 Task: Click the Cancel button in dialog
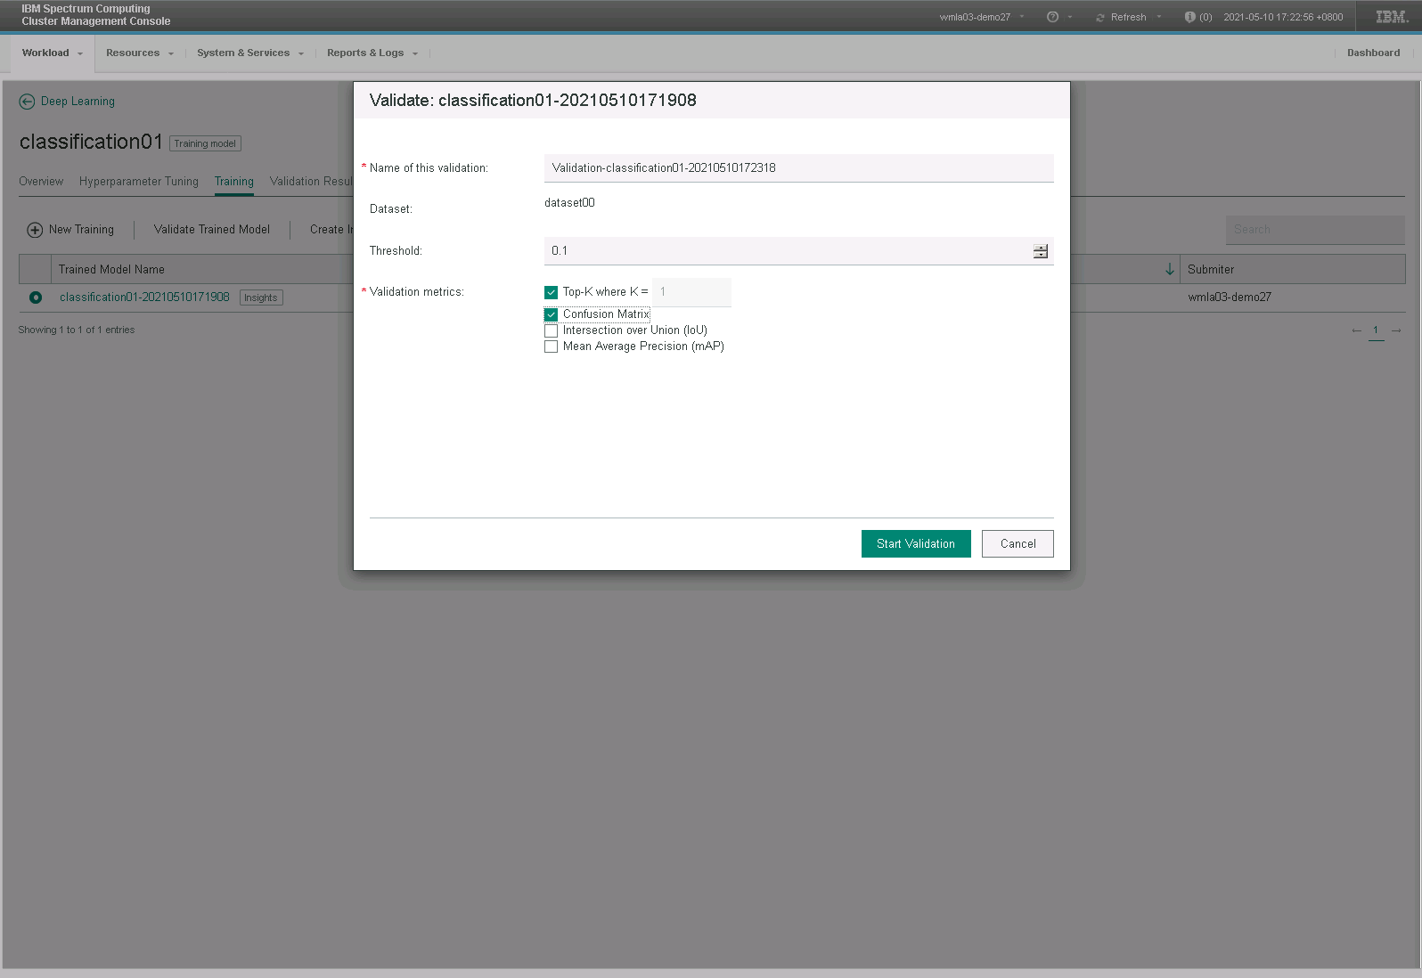click(x=1017, y=544)
